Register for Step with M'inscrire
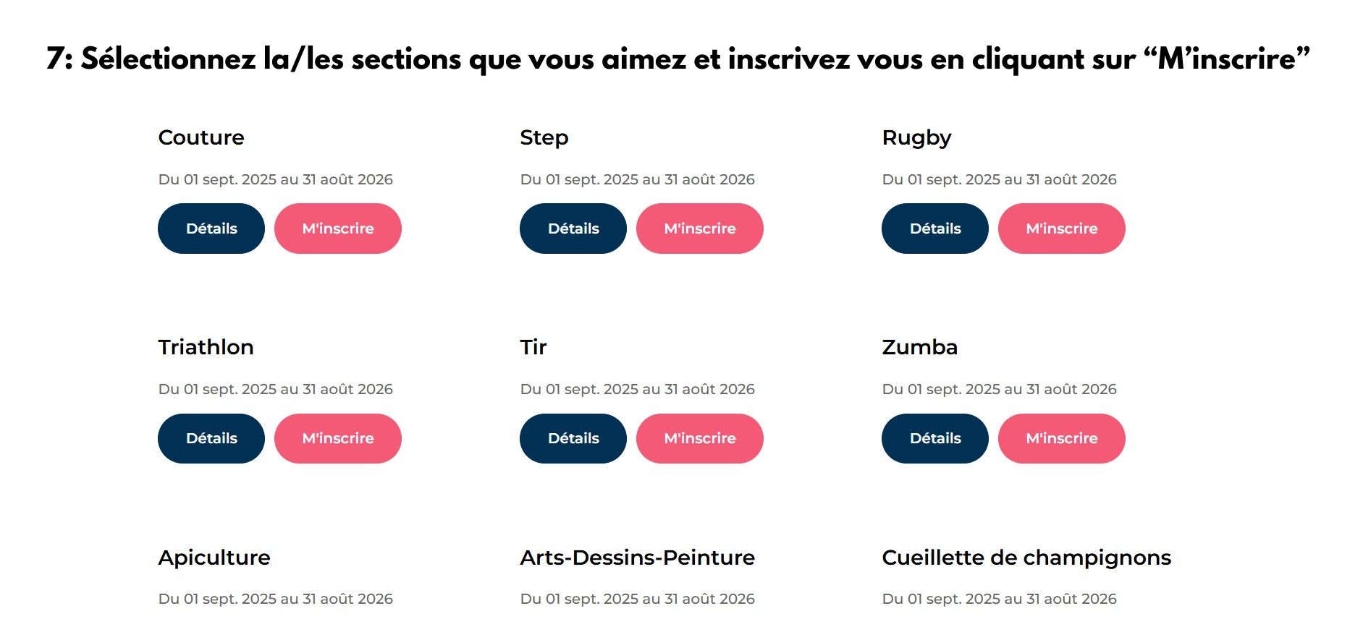Viewport: 1363px width, 619px height. [x=699, y=229]
